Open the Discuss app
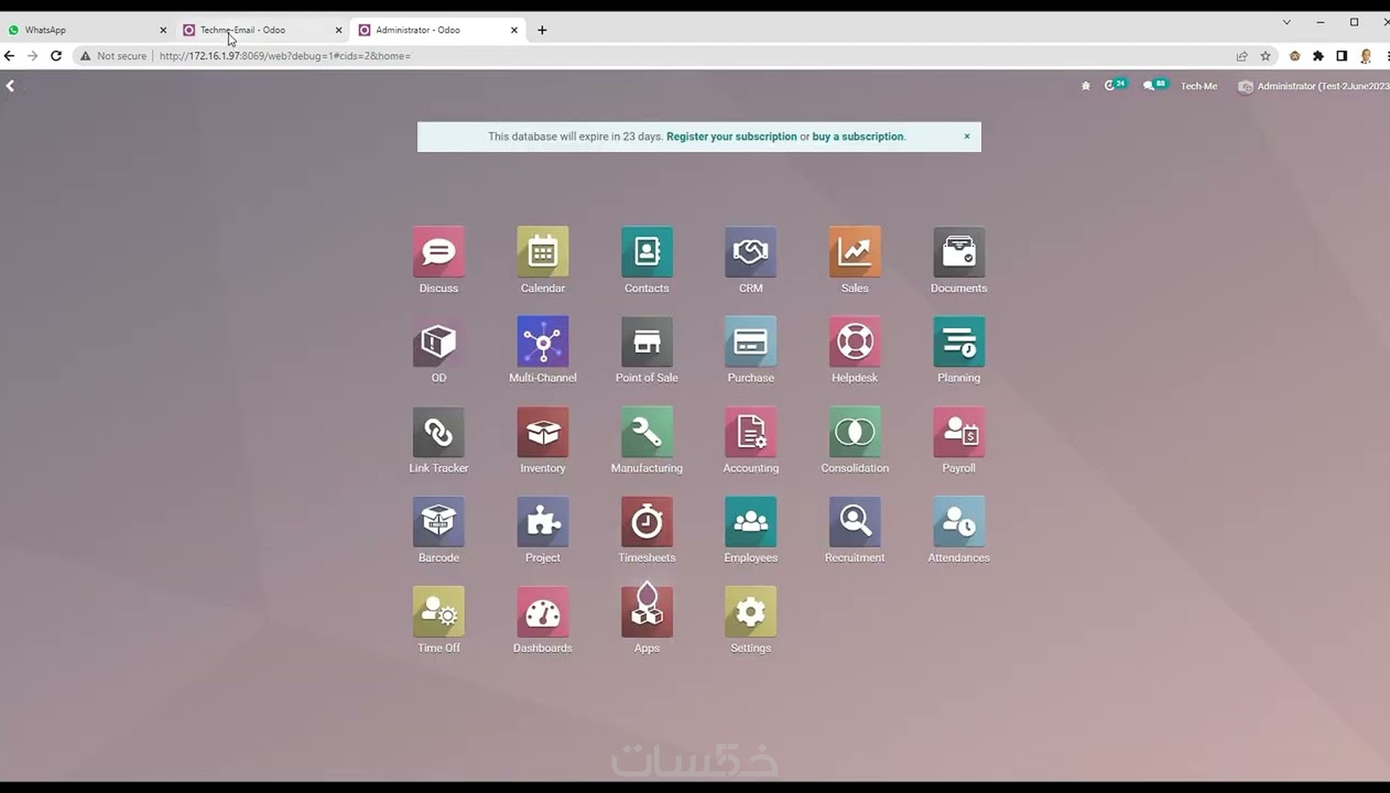1390x793 pixels. [438, 252]
